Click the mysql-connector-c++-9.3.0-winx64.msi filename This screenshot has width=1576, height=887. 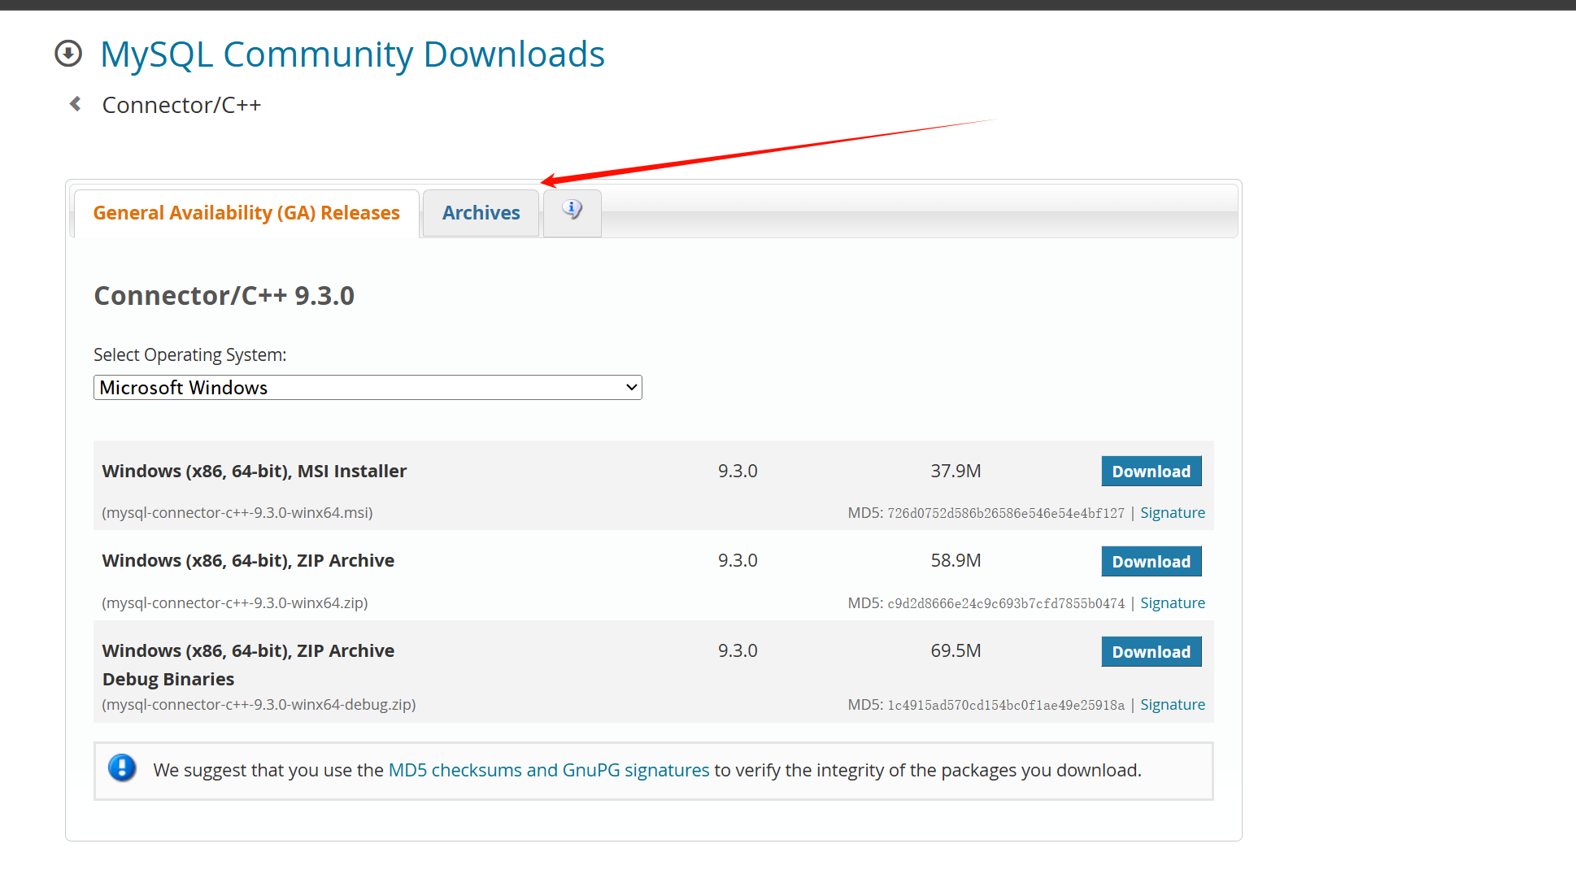pyautogui.click(x=237, y=513)
